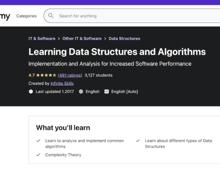Click checkmark beside Learn about Data Structures
220x169 pixels.
tap(138, 141)
